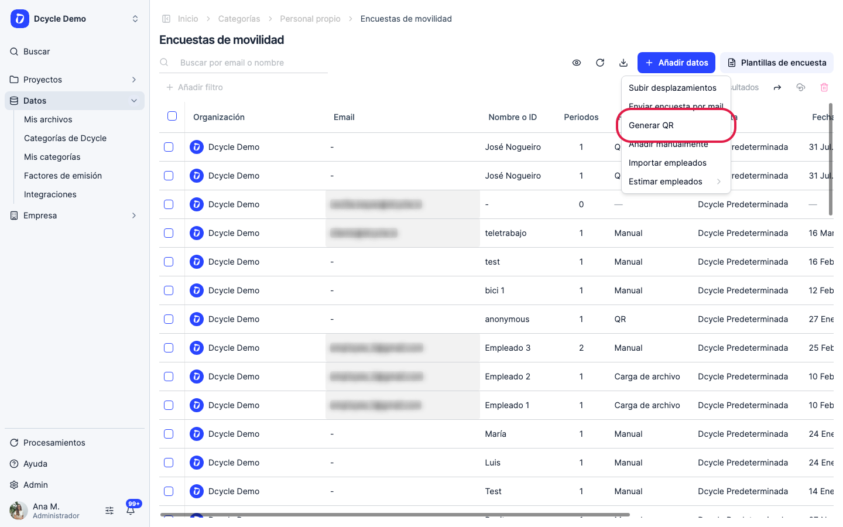Viewport: 843px width, 527px height.
Task: Open the settings sliders icon near Ana M.
Action: (109, 511)
